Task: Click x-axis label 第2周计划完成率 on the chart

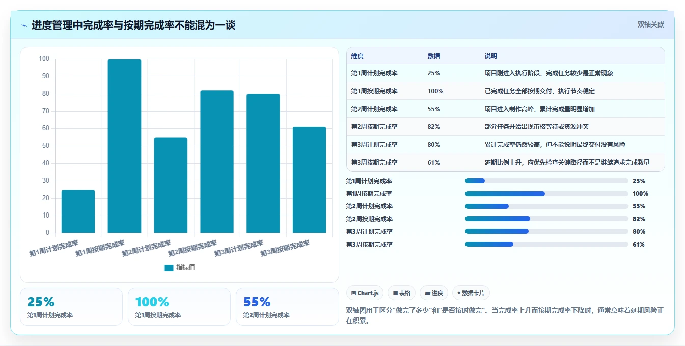Action: click(x=147, y=248)
